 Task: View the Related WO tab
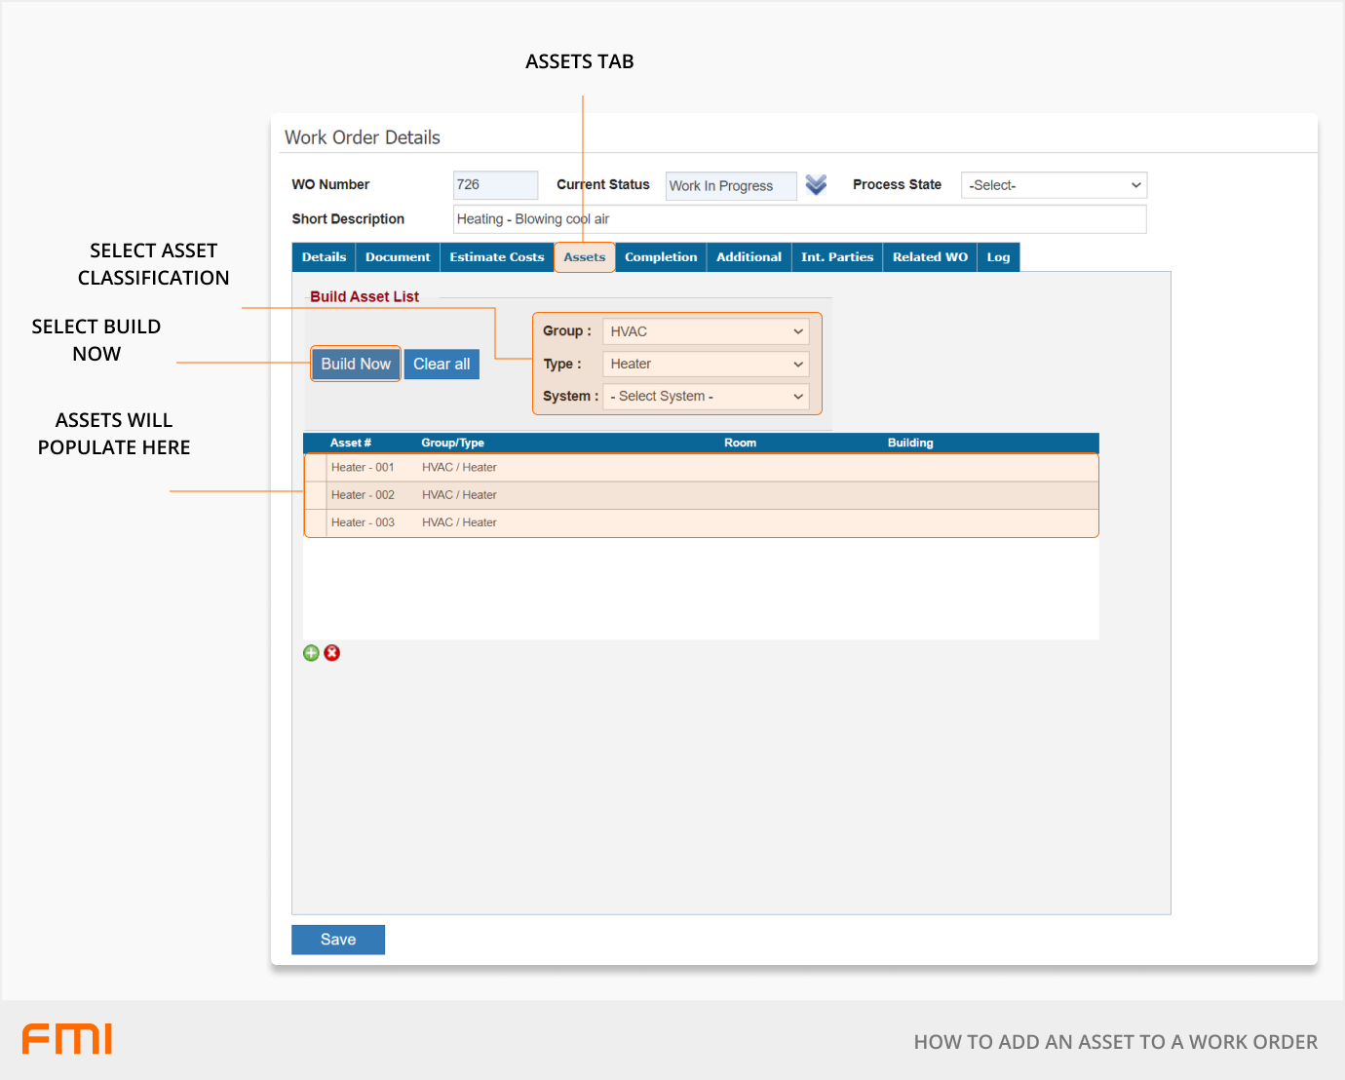pyautogui.click(x=930, y=257)
